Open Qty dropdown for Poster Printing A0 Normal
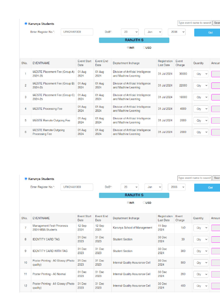 point(201,274)
